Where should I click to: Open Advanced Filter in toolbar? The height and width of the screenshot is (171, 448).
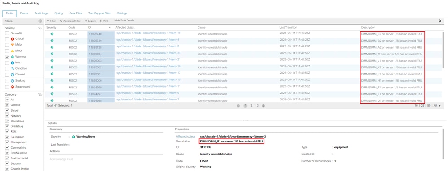(70, 21)
